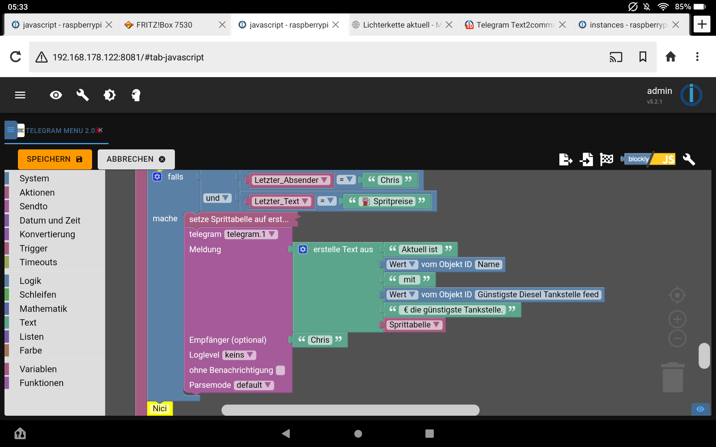The width and height of the screenshot is (716, 447).
Task: Center the Blockly workspace with the crosshair icon
Action: 677,295
